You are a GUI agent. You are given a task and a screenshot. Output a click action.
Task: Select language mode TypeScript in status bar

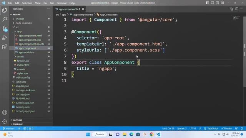[211, 128]
